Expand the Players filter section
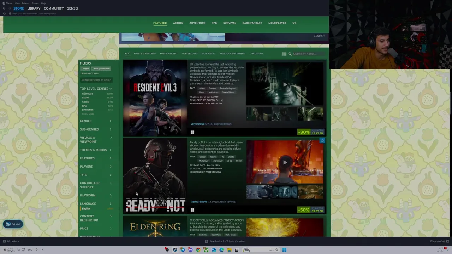The width and height of the screenshot is (452, 254). click(x=96, y=167)
